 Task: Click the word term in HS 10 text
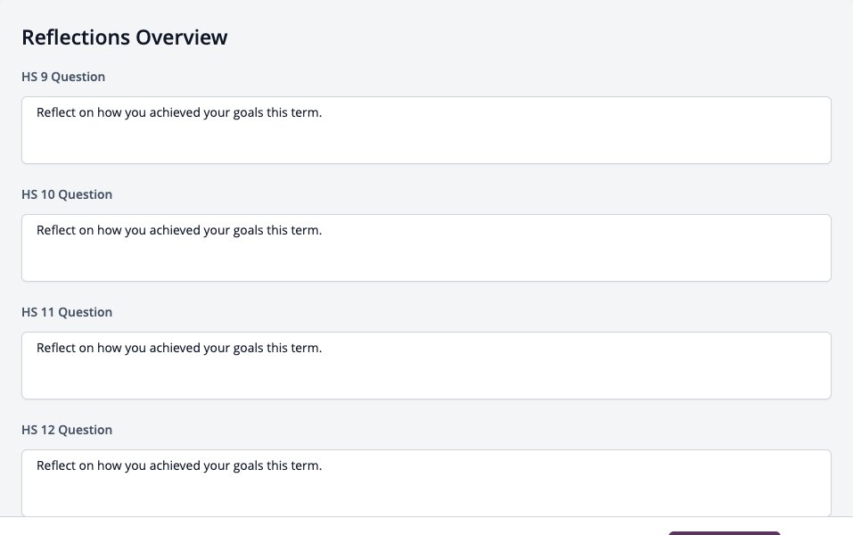pos(307,231)
